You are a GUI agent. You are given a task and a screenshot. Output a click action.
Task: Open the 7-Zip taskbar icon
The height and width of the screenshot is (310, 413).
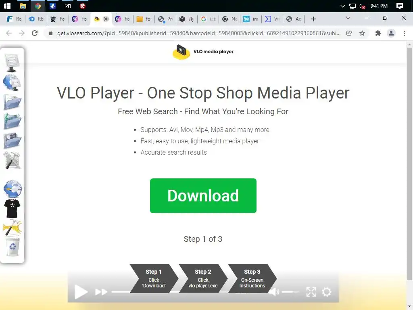68,6
